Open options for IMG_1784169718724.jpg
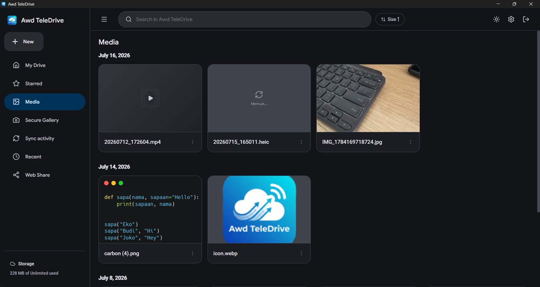 410,142
